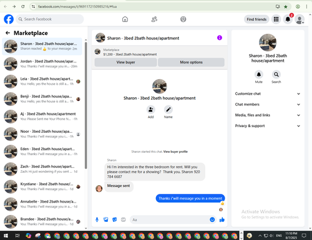Open Annabelle conversation in list

click(x=42, y=204)
